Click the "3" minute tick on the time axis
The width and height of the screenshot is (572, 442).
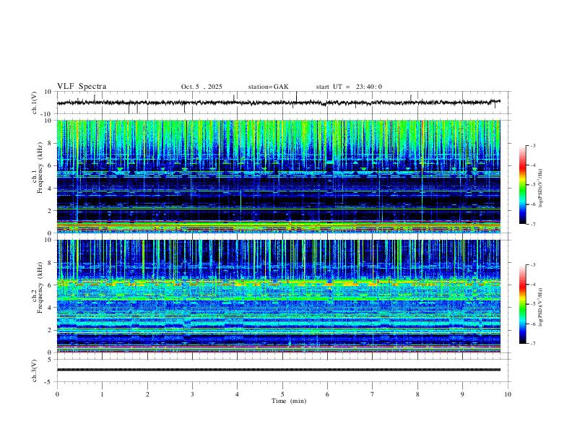192,394
